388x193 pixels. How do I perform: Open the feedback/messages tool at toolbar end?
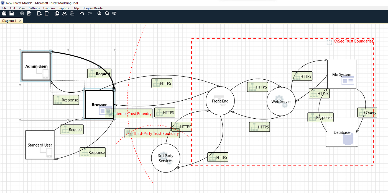[114, 13]
